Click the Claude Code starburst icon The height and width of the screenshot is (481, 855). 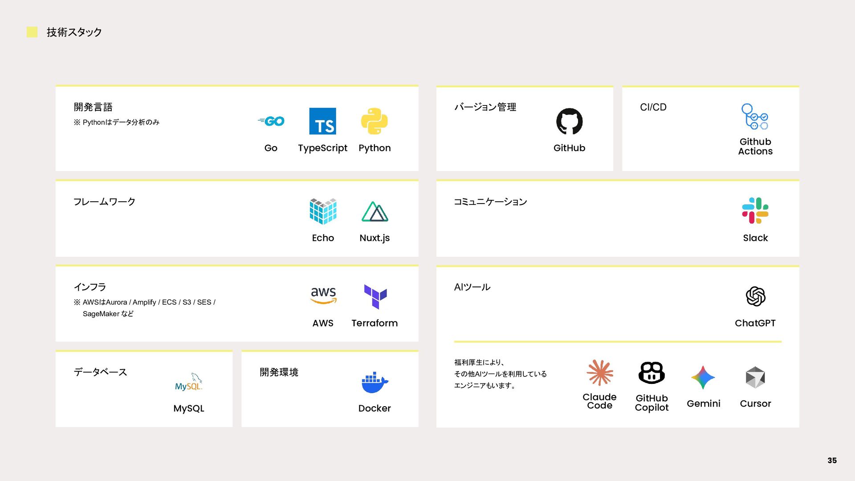point(600,373)
